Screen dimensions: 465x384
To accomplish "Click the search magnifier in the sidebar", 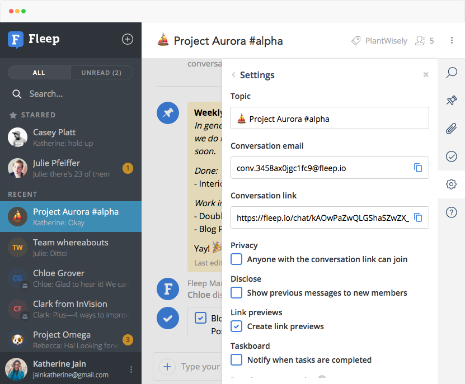I will 17,94.
